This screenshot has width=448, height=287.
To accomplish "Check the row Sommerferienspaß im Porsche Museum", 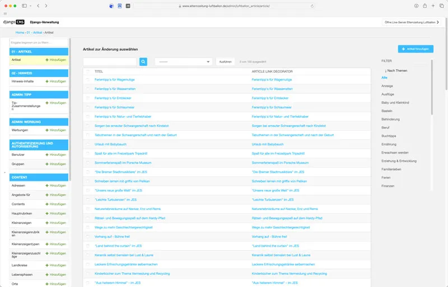I will tap(88, 162).
